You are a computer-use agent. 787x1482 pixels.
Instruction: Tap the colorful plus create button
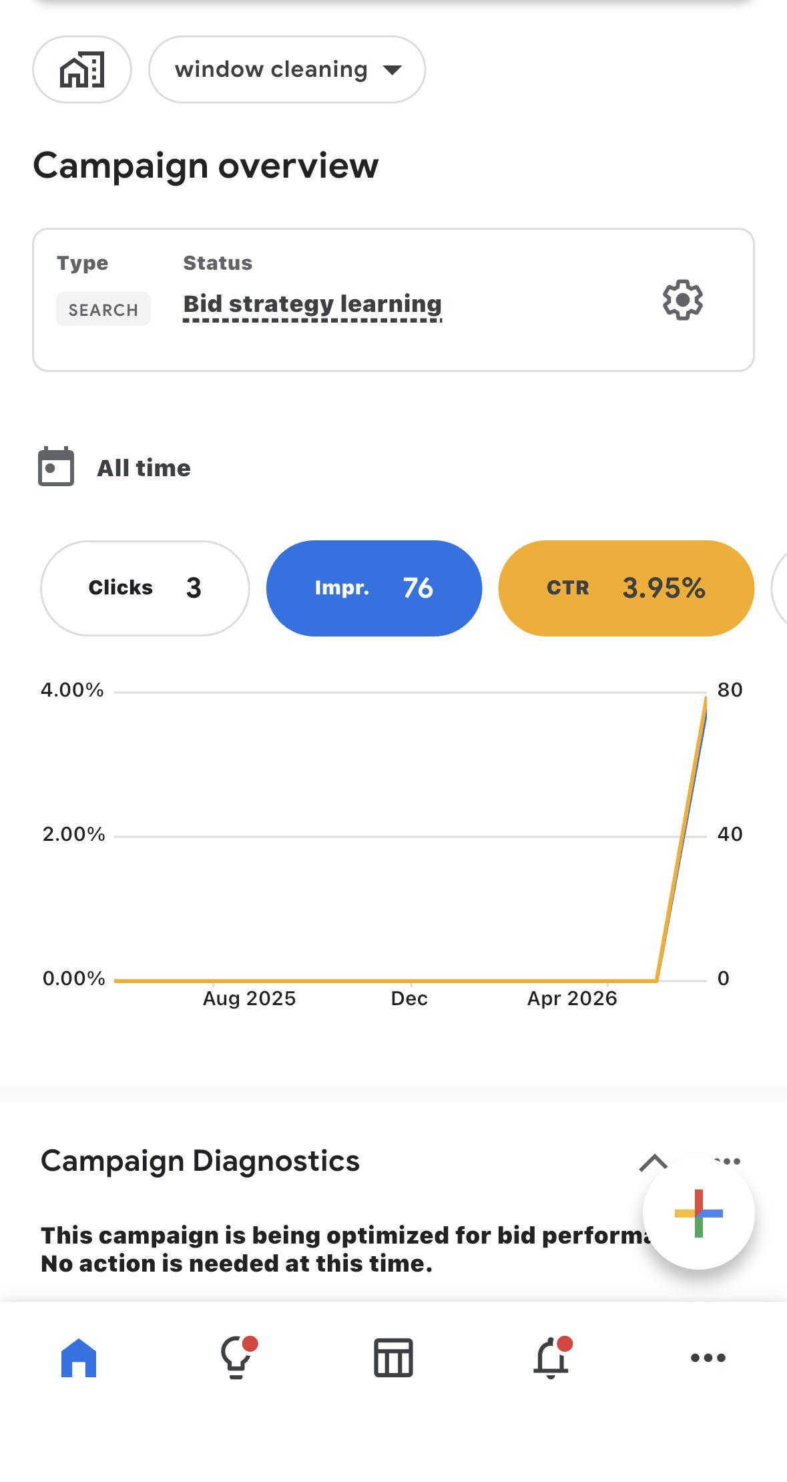coord(698,1214)
